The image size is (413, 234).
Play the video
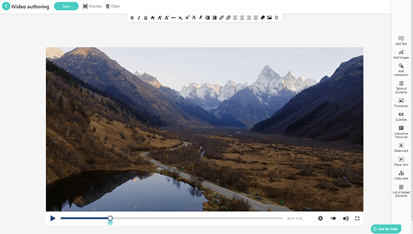coord(53,218)
